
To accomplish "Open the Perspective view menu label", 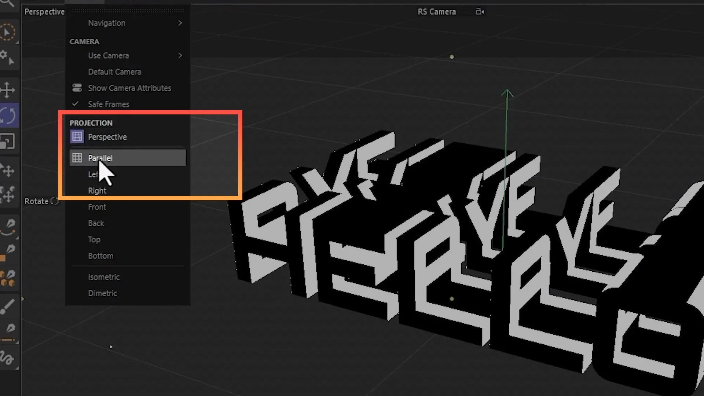I will coord(44,12).
